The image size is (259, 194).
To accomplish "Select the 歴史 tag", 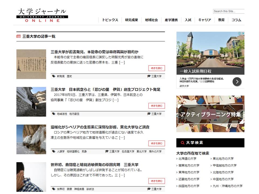I will 69,76.
